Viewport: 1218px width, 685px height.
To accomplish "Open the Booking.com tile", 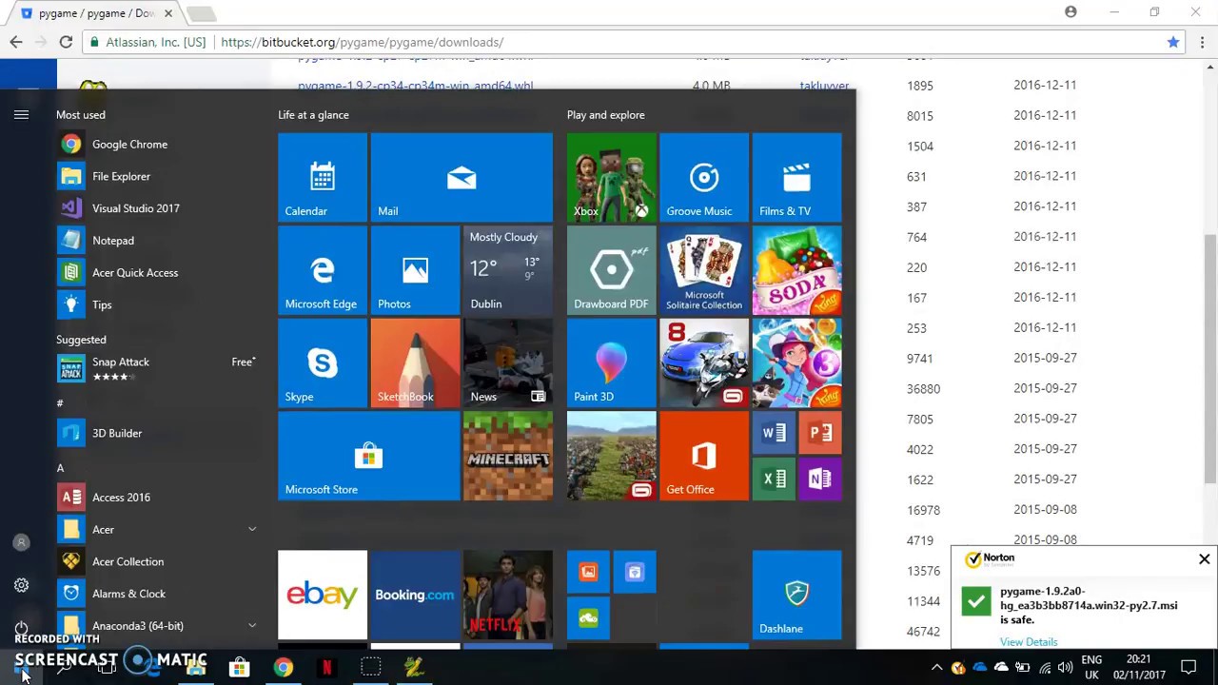I will coord(415,595).
